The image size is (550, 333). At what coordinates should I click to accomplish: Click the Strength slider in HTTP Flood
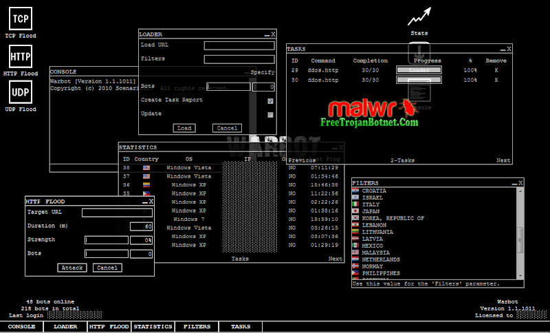pos(107,240)
